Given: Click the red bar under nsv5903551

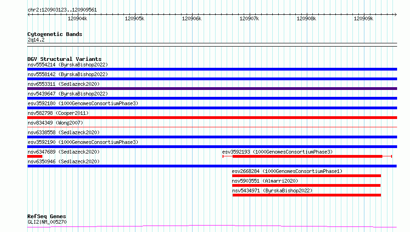Looking at the screenshot, I should click(306, 185).
